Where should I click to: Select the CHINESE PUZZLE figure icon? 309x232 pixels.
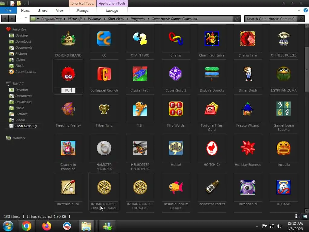click(284, 39)
